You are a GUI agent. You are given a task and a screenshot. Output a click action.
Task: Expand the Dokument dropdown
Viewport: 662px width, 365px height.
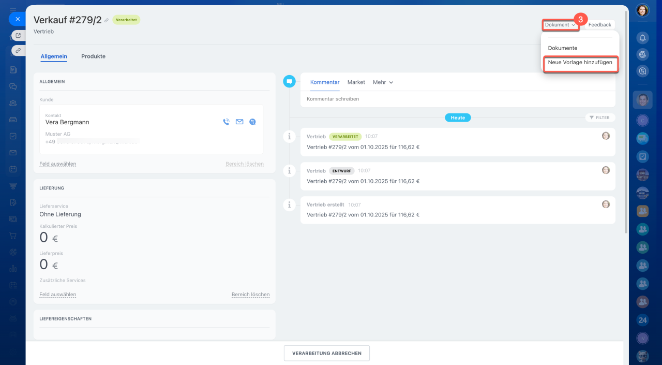(x=560, y=25)
